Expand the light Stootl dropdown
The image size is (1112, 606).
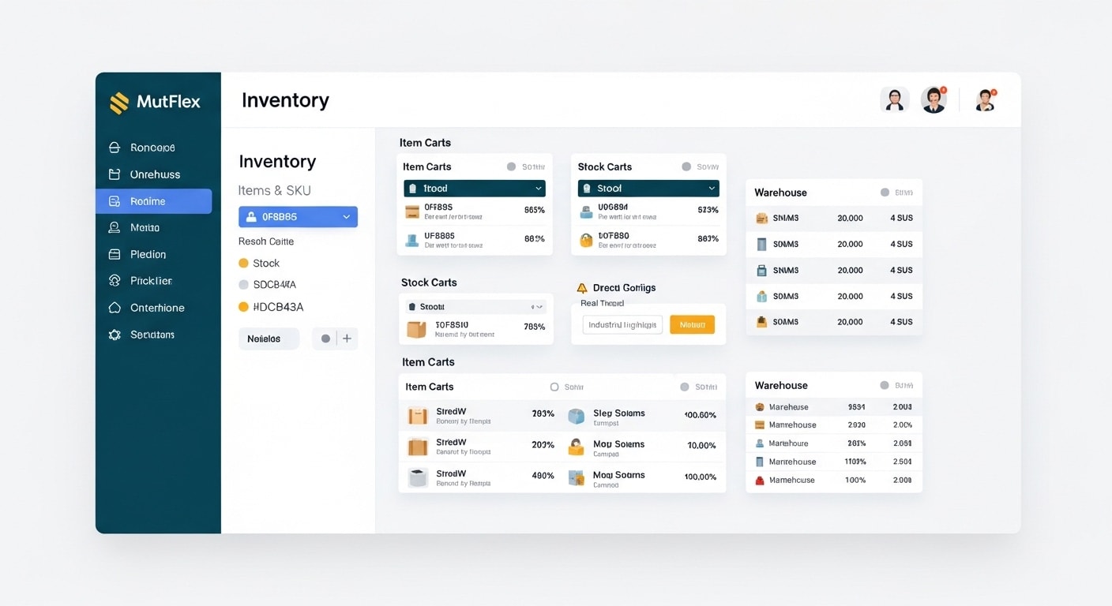tap(476, 307)
